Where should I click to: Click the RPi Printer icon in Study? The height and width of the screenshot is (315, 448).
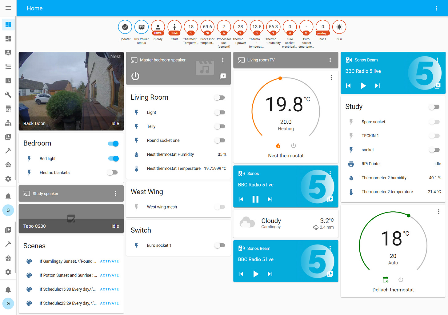(351, 164)
